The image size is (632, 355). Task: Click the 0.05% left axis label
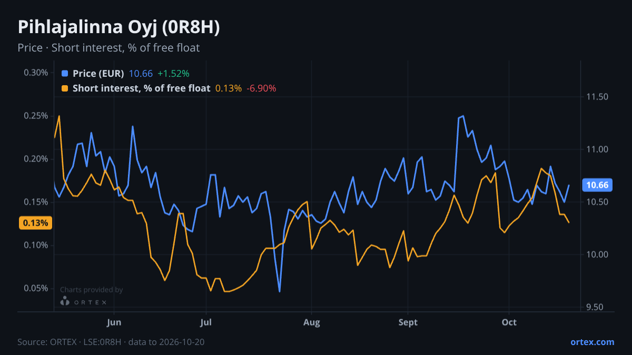click(x=36, y=288)
